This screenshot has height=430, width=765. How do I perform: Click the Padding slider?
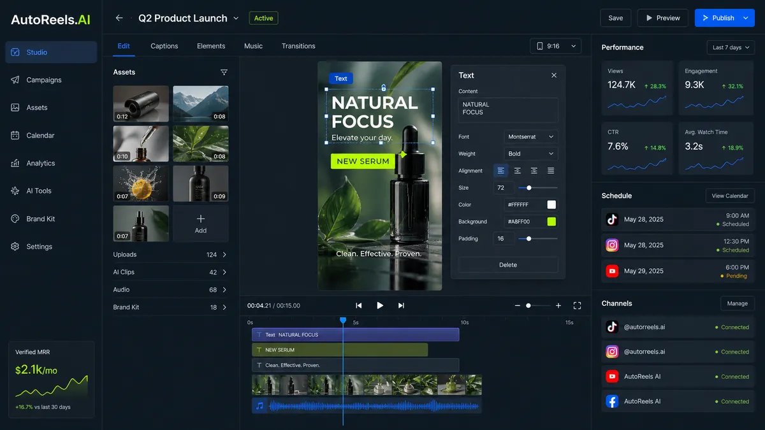tap(537, 238)
